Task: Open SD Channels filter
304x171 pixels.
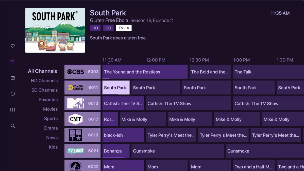Action: point(44,90)
